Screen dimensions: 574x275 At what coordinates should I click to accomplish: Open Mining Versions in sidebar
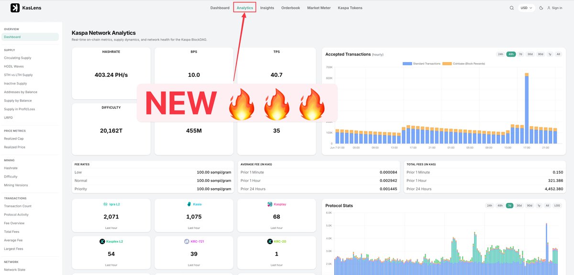pyautogui.click(x=16, y=185)
